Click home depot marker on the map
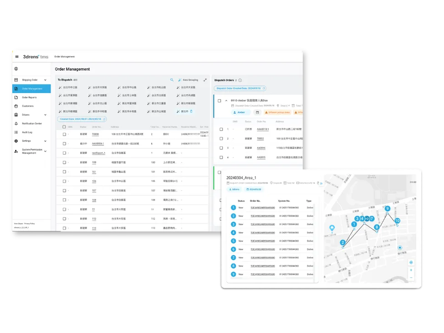 point(332,228)
